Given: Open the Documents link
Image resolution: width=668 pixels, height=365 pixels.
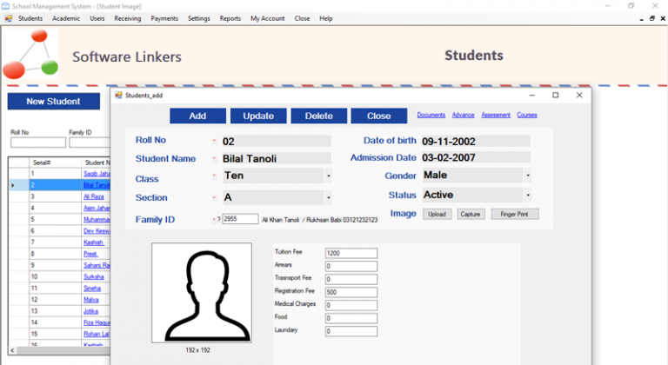Looking at the screenshot, I should point(431,115).
